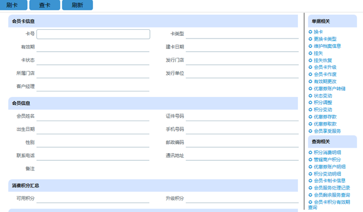Open the 会员享受服务 link
Screen dimensions: 363x212
pyautogui.click(x=327, y=131)
